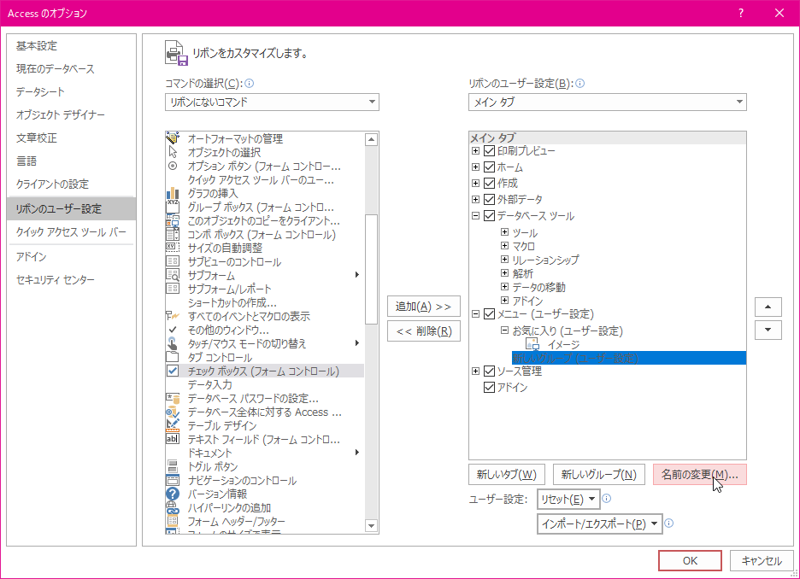Uncheck the ソース管理 checkbox
The image size is (800, 579).
(x=489, y=371)
